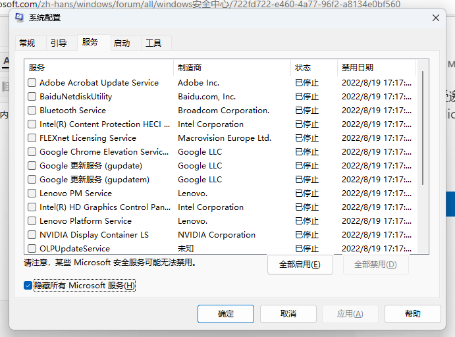Open 帮助 button

pos(413,314)
